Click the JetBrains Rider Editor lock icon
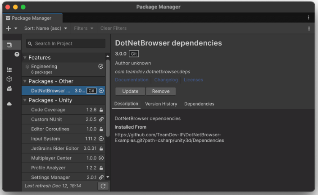Viewport: 318px width, 195px height. pos(101,149)
